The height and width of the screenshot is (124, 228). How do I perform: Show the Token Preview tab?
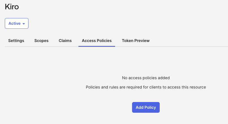coord(136,41)
